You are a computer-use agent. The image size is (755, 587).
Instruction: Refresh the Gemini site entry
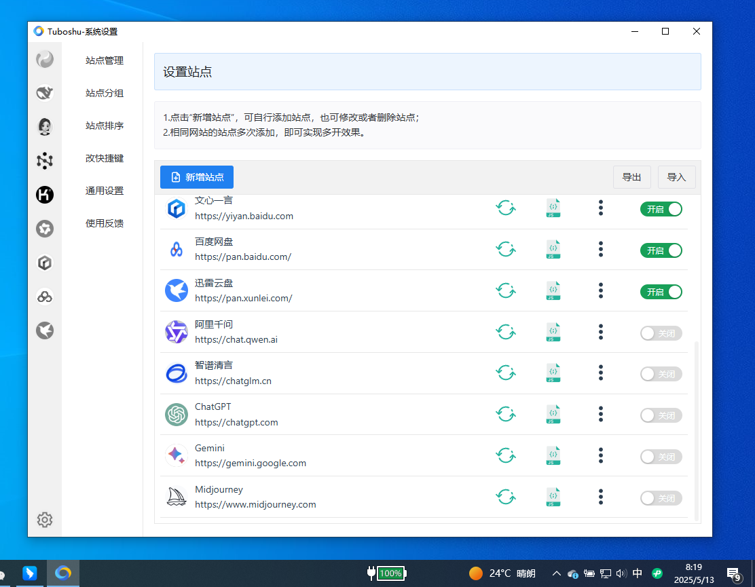(506, 455)
